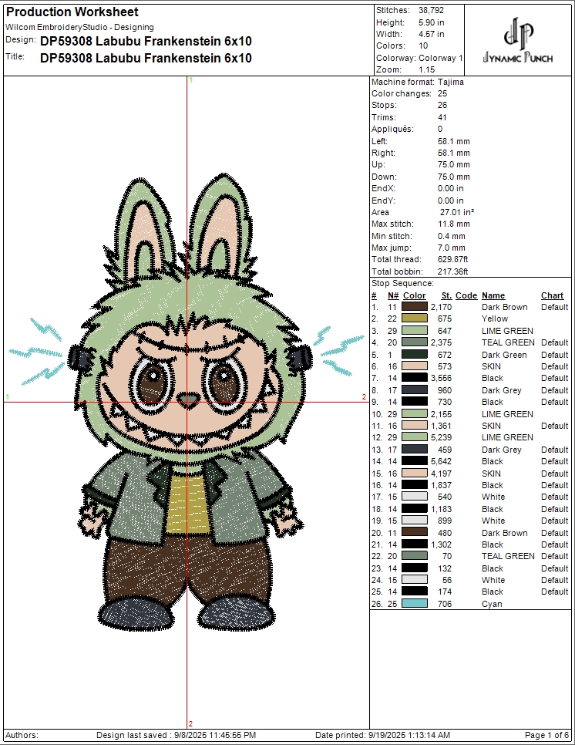The width and height of the screenshot is (575, 745).
Task: Click the Dark Brown swatch in row 20
Action: click(415, 533)
